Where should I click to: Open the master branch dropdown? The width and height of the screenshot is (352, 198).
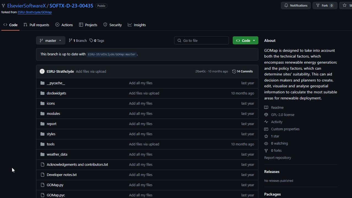pyautogui.click(x=51, y=40)
